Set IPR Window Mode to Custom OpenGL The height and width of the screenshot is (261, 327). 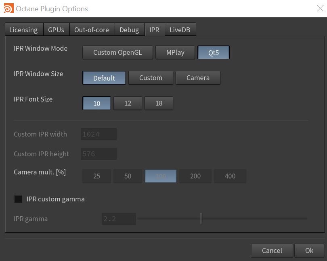[x=117, y=53]
